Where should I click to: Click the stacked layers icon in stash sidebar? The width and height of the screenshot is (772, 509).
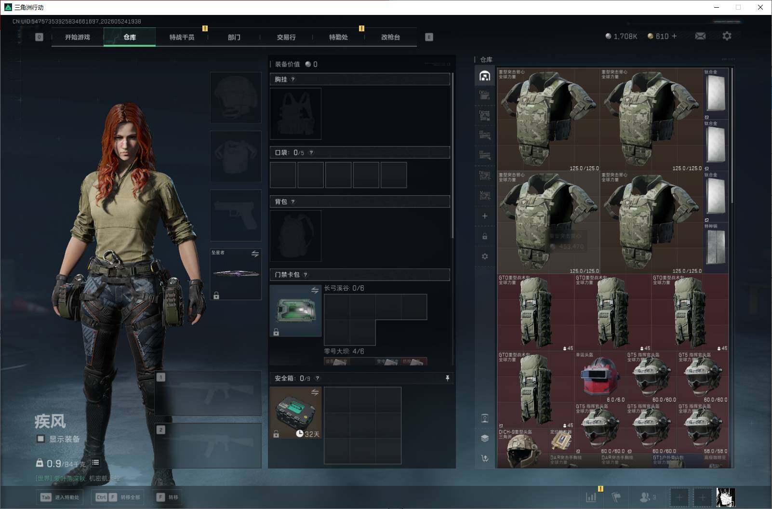click(485, 438)
